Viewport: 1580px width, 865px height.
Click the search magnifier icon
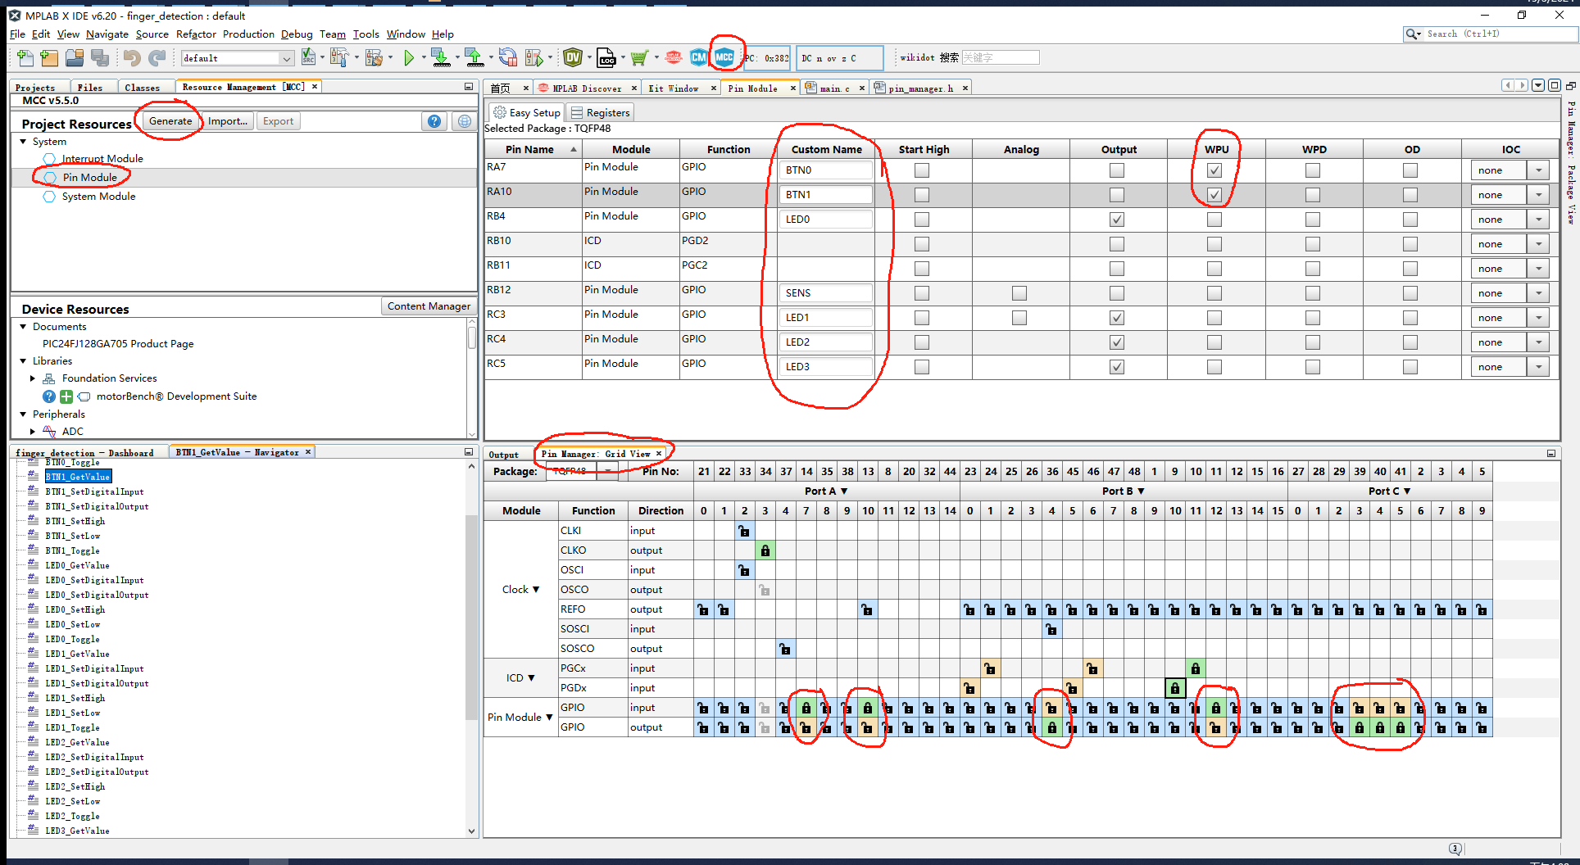point(1412,34)
